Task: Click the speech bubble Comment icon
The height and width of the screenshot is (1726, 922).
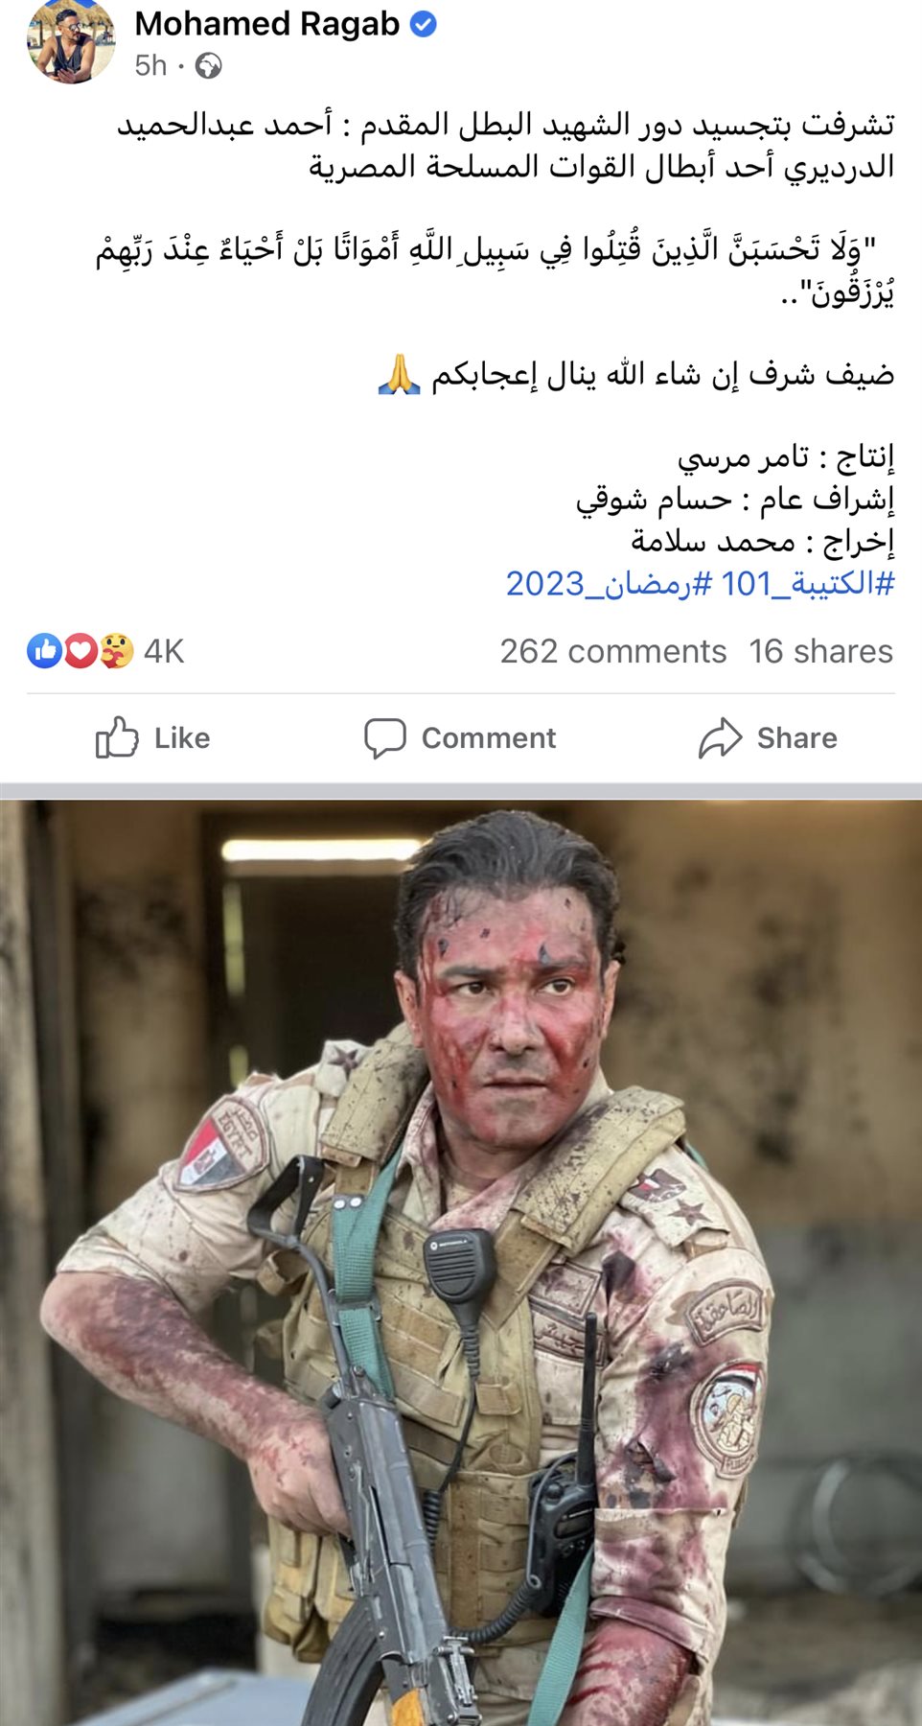Action: (x=385, y=738)
